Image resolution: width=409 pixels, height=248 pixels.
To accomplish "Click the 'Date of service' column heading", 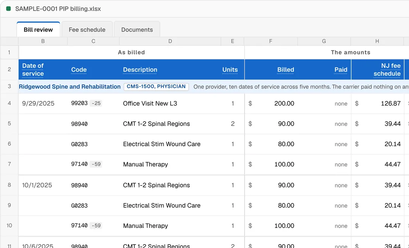I will [x=33, y=70].
